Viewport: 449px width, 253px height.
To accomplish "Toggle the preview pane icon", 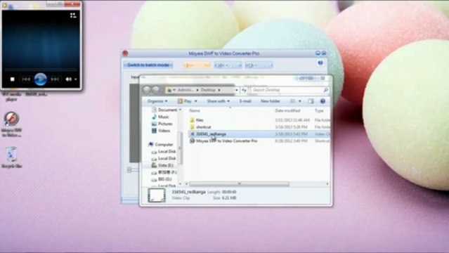I will [x=311, y=101].
